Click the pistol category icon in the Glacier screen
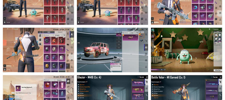The height and width of the screenshot is (100, 225). 146,82
